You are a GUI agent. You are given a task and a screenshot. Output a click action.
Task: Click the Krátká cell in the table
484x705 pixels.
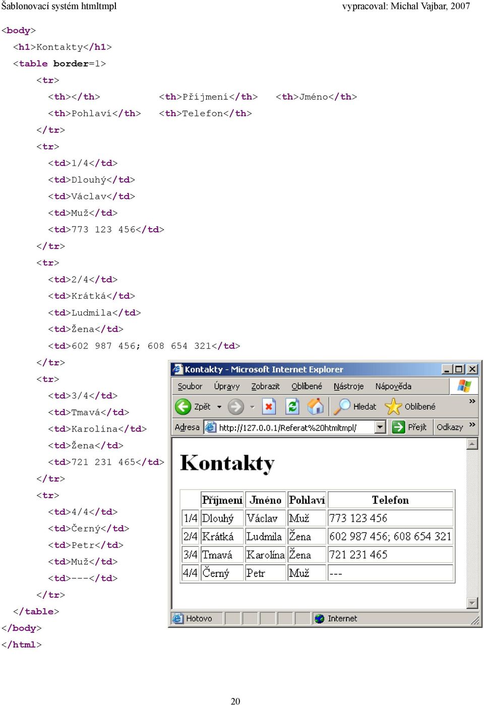click(222, 536)
